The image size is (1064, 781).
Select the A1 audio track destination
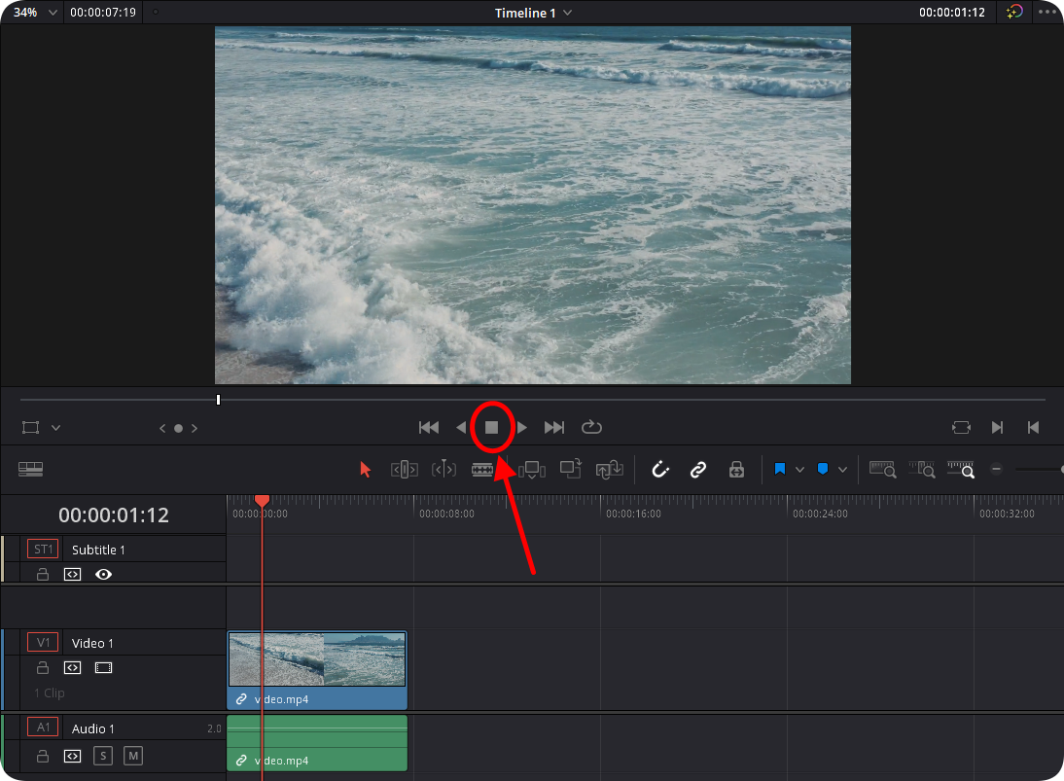coord(43,728)
